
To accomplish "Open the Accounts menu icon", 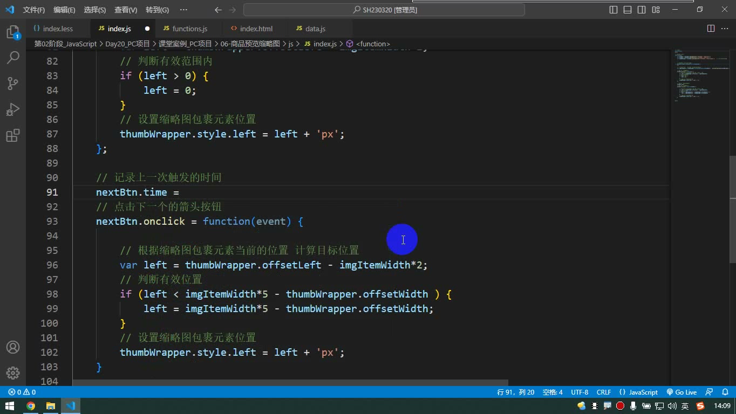I will point(13,347).
